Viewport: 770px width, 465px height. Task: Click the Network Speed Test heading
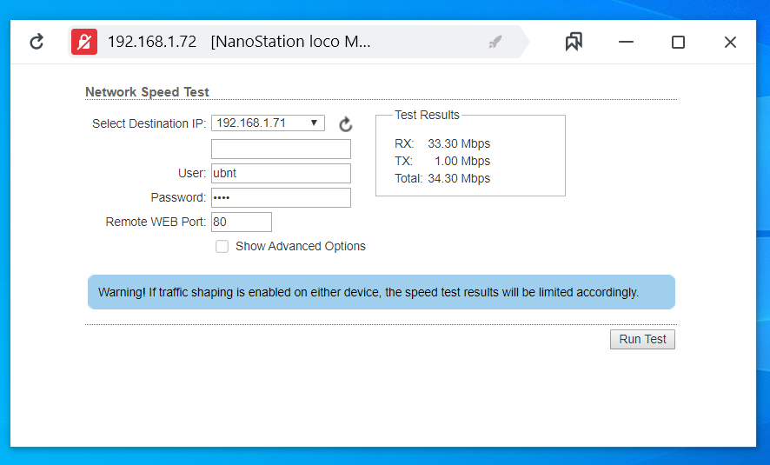(148, 92)
